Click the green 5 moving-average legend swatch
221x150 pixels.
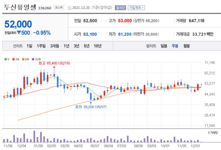point(6,59)
